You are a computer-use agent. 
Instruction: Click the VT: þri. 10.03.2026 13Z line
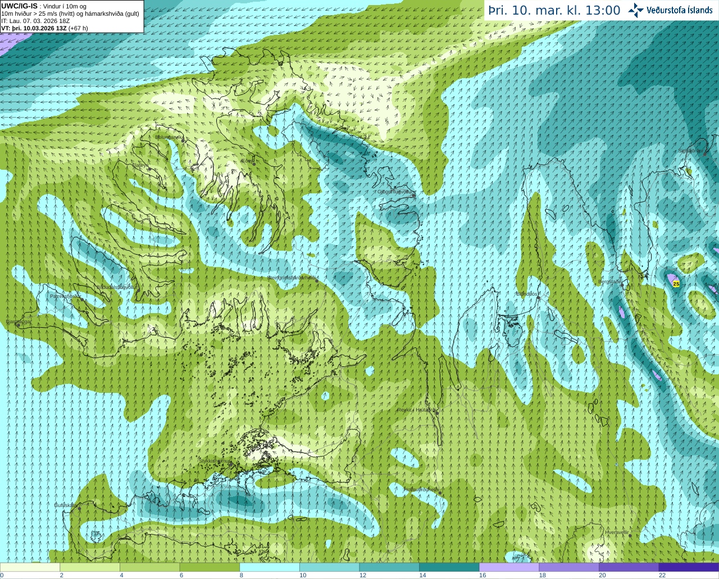point(44,28)
